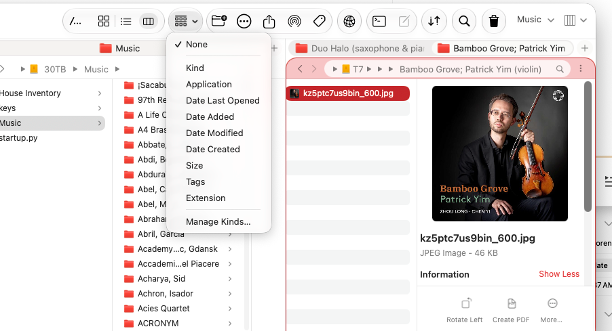The width and height of the screenshot is (612, 331).
Task: Click the sync arrows toolbar icon
Action: tap(434, 21)
